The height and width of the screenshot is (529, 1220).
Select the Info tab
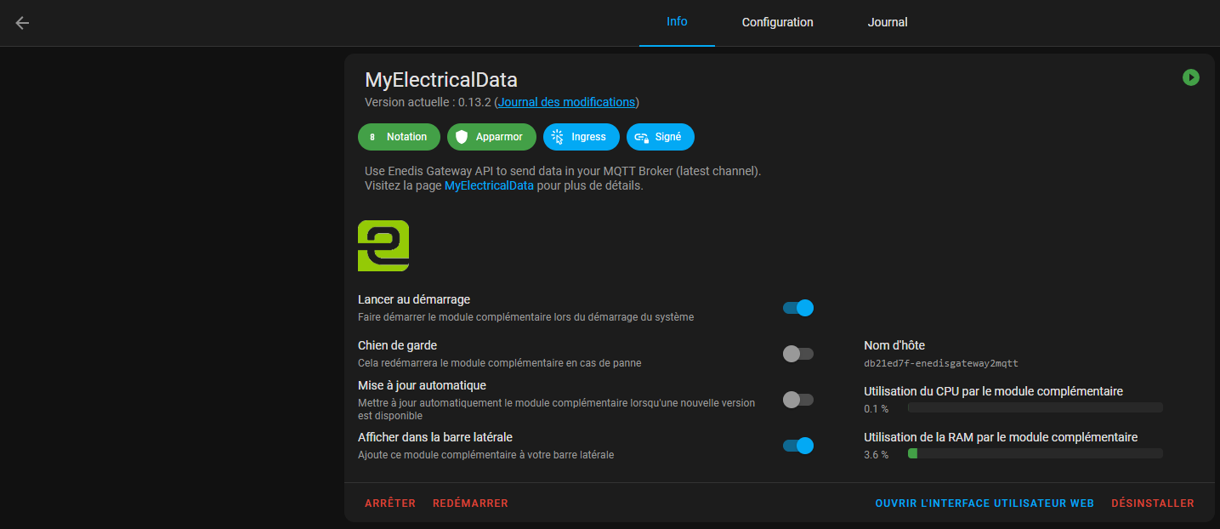click(x=677, y=22)
